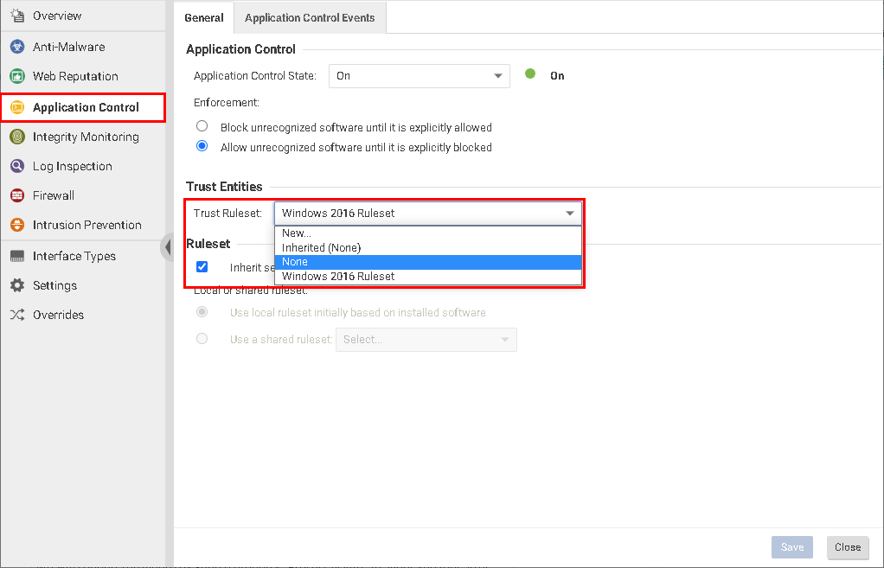Select the General tab

click(x=204, y=17)
